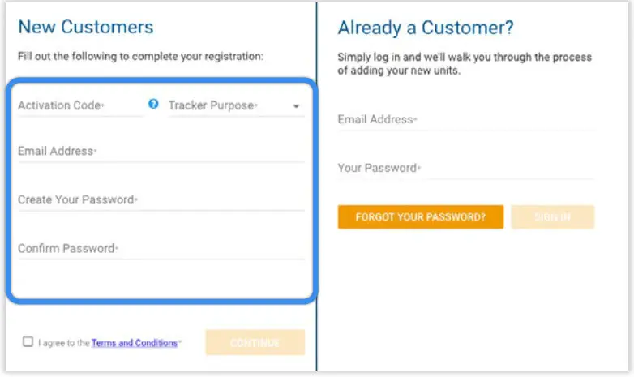The height and width of the screenshot is (377, 634).
Task: Click the Sign In button
Action: click(x=552, y=217)
